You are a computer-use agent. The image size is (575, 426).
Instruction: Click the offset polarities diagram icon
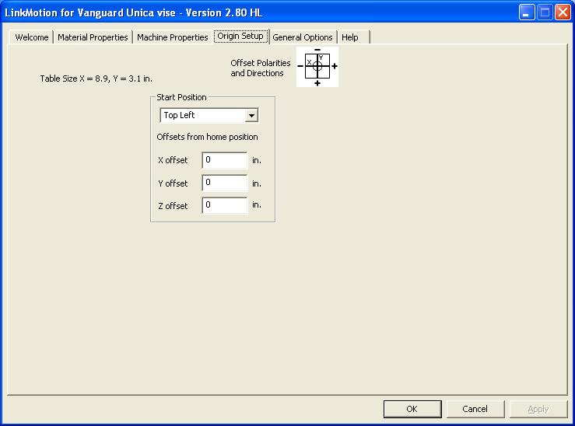[x=317, y=67]
